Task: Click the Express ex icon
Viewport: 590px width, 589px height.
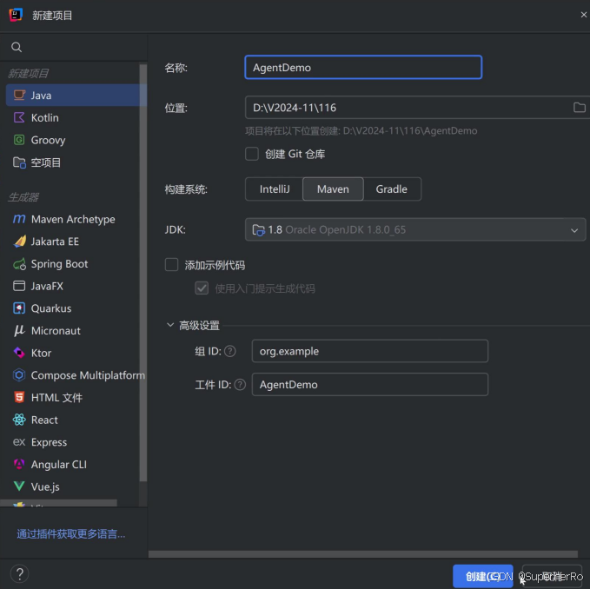Action: click(x=19, y=442)
